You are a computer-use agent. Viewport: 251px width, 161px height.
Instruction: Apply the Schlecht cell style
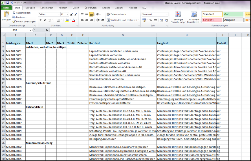click(x=212, y=20)
